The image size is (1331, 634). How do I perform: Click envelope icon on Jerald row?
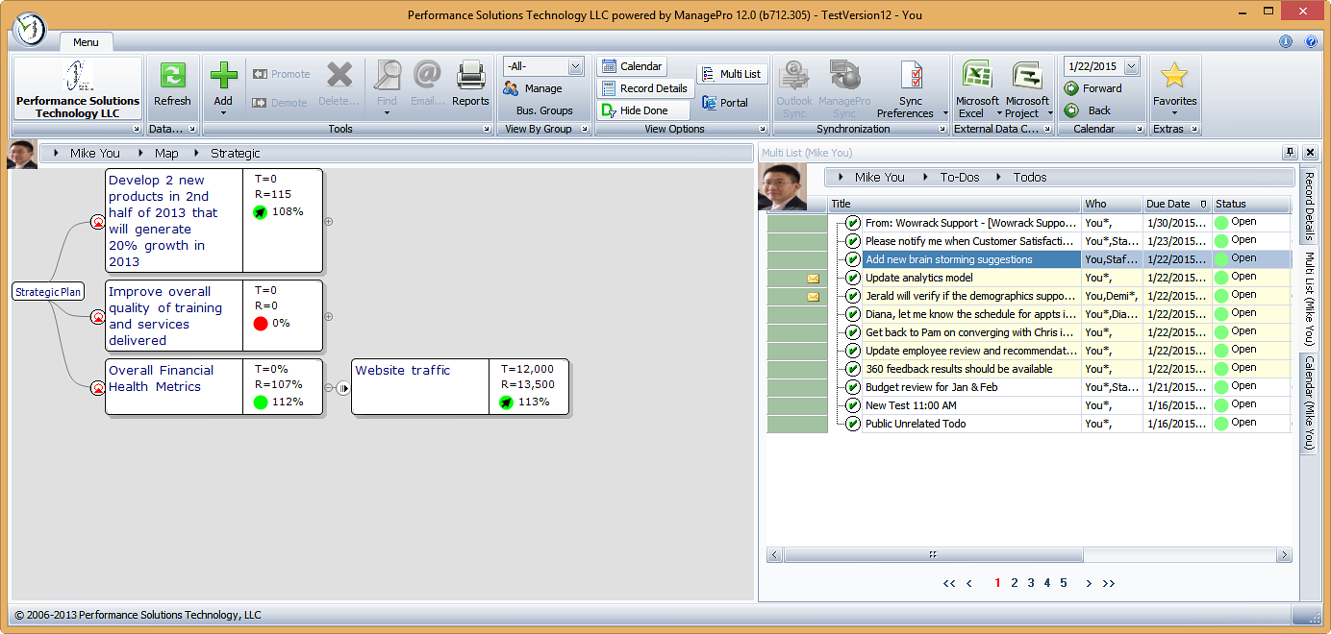point(813,297)
